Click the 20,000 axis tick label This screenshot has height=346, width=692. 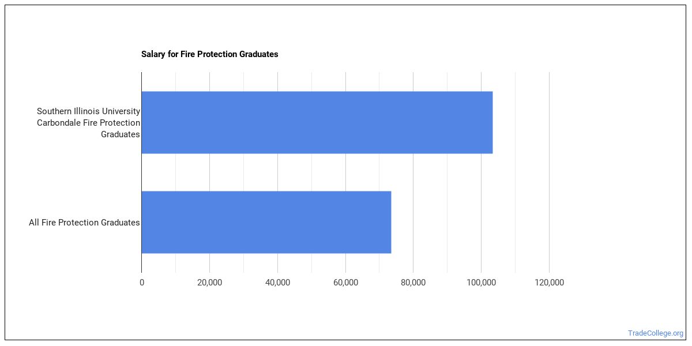210,283
